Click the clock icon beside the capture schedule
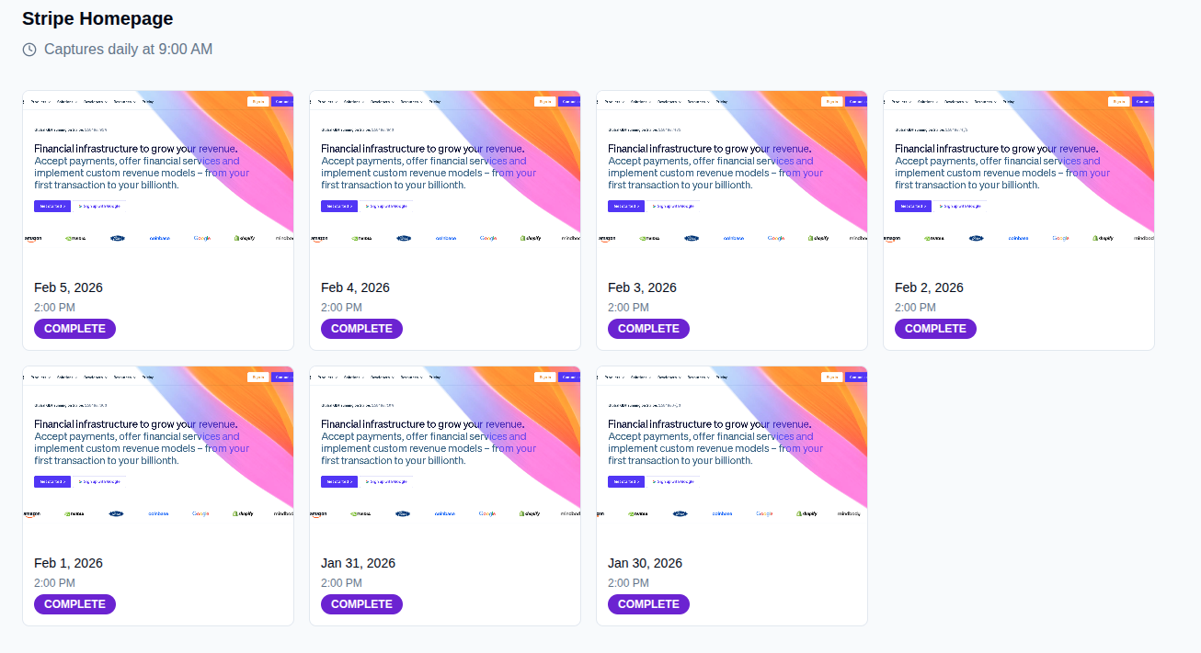Image resolution: width=1201 pixels, height=653 pixels. click(29, 48)
